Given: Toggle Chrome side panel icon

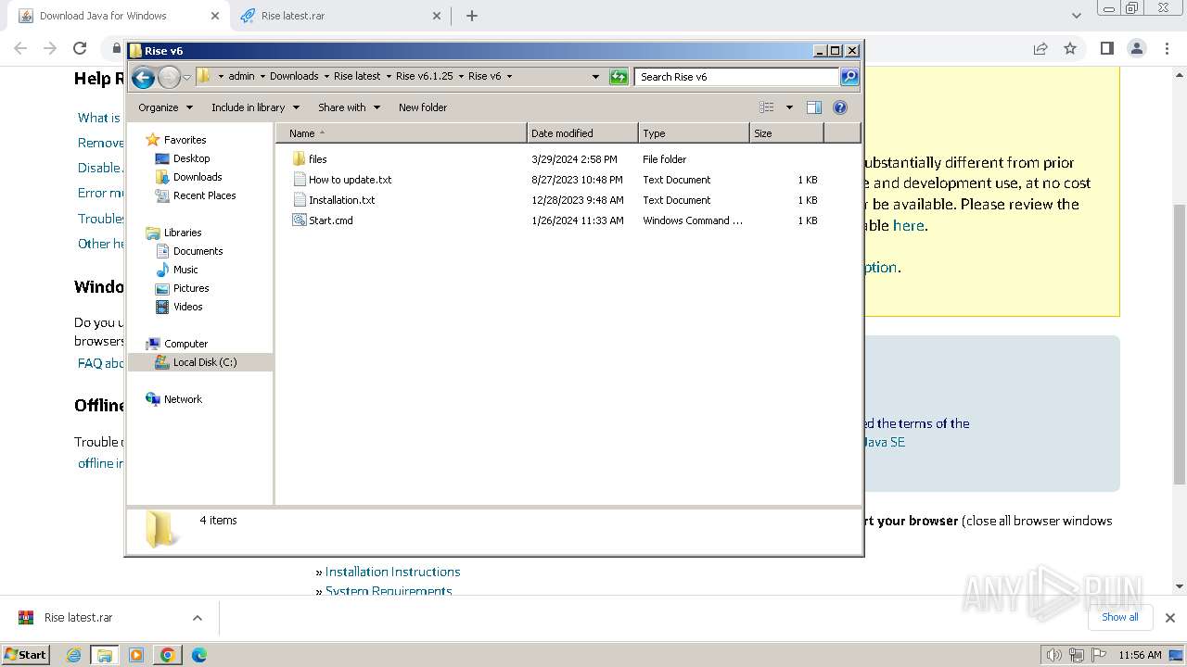Looking at the screenshot, I should pyautogui.click(x=1106, y=48).
